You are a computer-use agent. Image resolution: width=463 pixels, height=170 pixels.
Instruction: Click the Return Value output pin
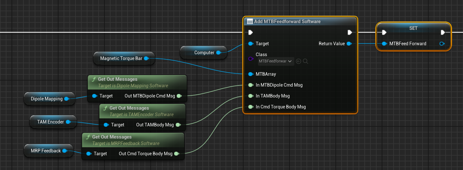(x=349, y=44)
